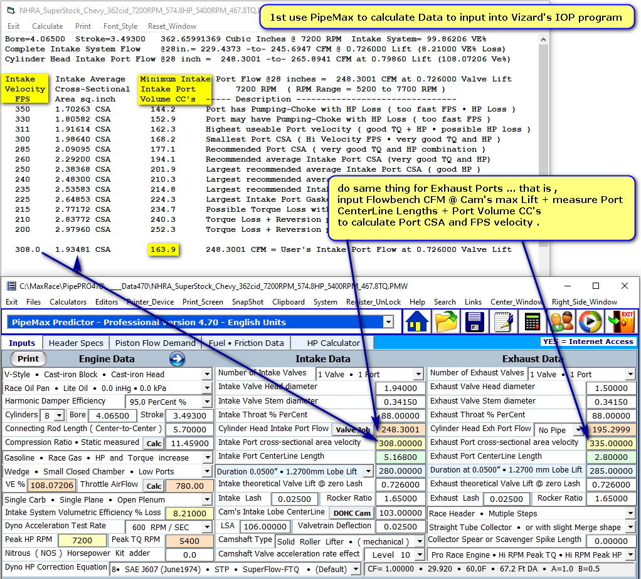Open the Editors menu
Image resolution: width=641 pixels, height=579 pixels.
106,302
